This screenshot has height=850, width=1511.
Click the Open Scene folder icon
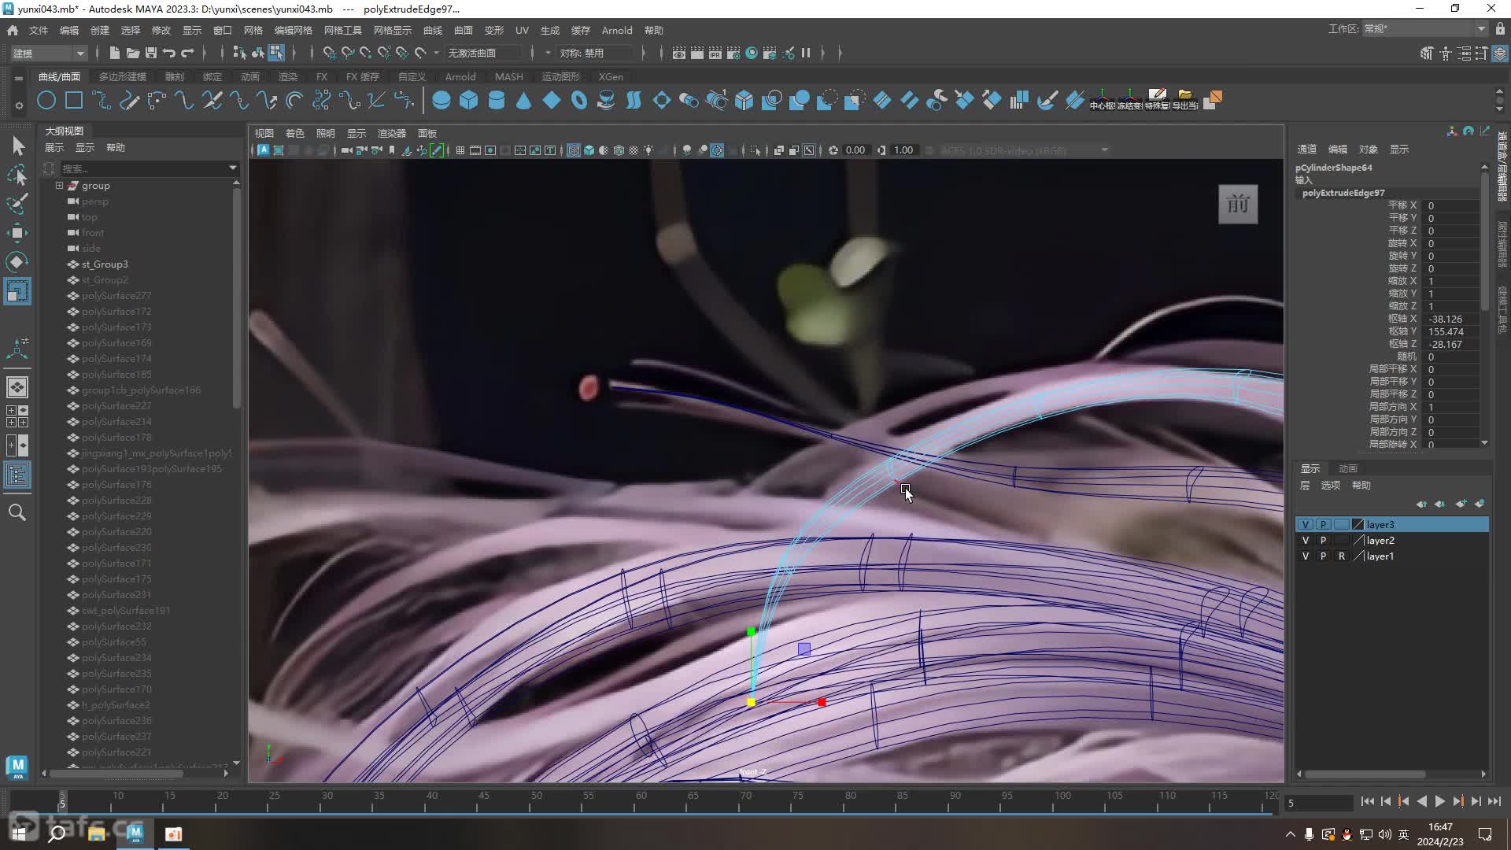coord(132,53)
